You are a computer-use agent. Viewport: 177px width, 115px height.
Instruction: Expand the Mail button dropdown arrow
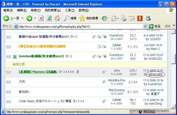coord(118,18)
